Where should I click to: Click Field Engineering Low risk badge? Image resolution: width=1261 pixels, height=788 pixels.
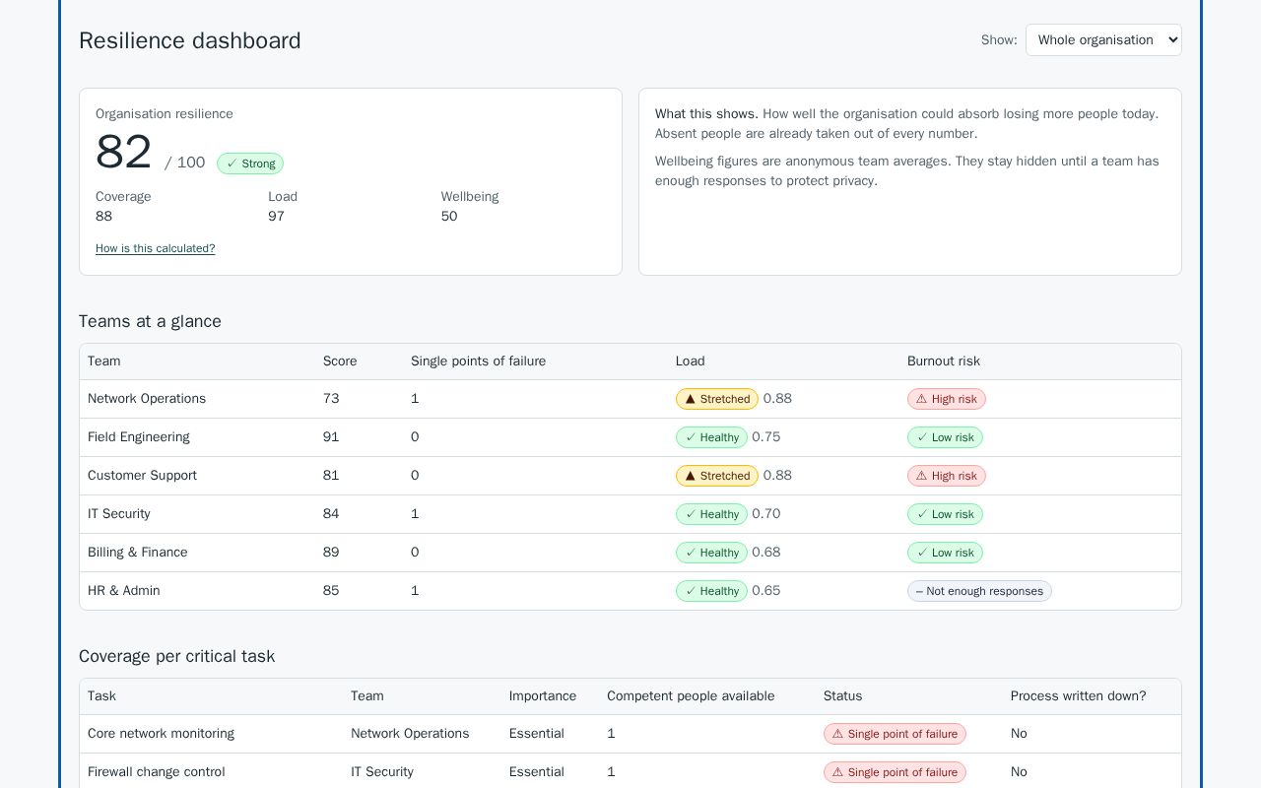pyautogui.click(x=945, y=437)
